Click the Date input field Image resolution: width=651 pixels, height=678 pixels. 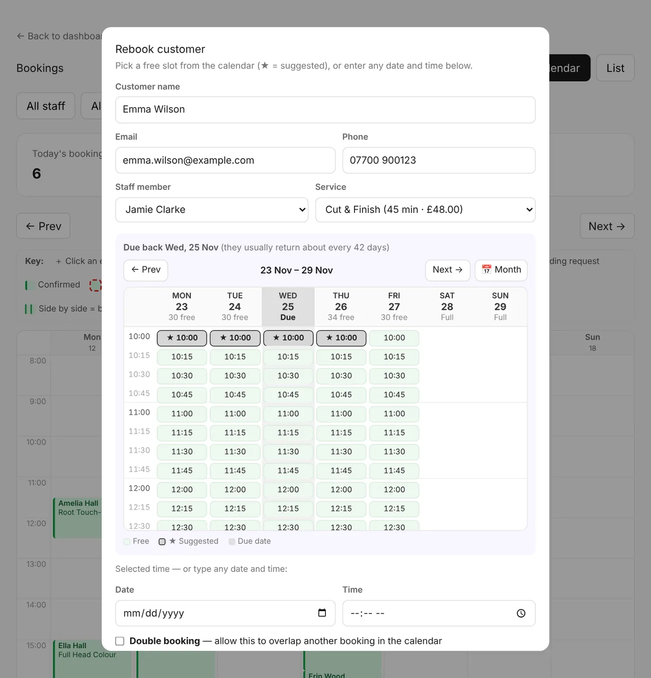coord(225,613)
